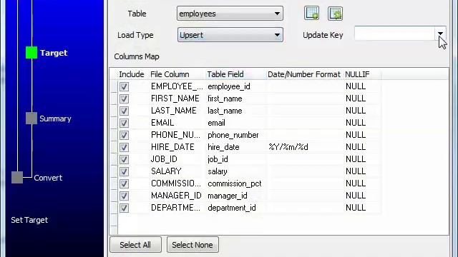Click the Select All button

[x=135, y=245]
